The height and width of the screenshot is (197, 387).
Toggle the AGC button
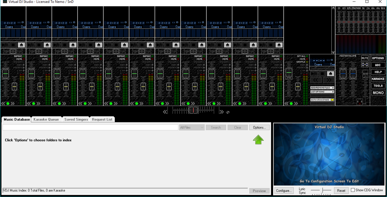378,65
